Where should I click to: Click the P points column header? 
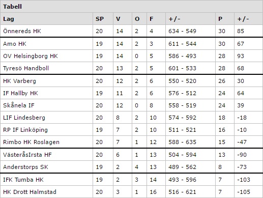click(x=220, y=19)
